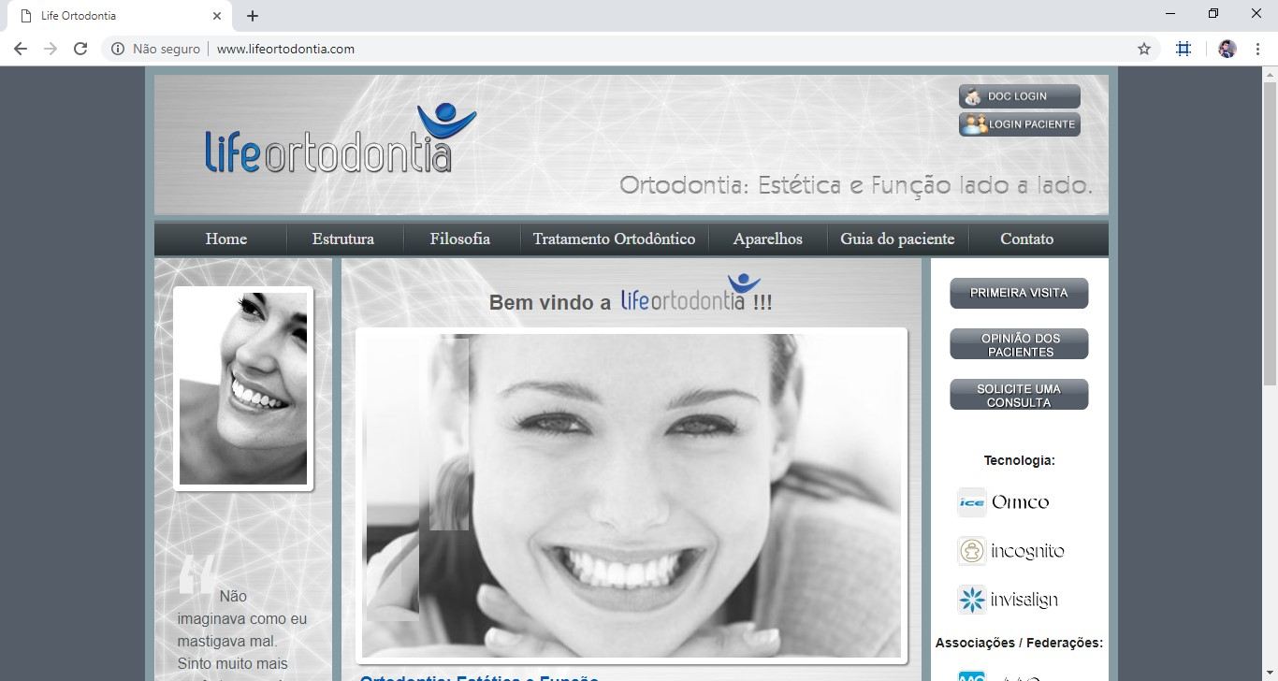Click the DOC LOGIN button
The height and width of the screenshot is (681, 1278).
(x=1020, y=96)
